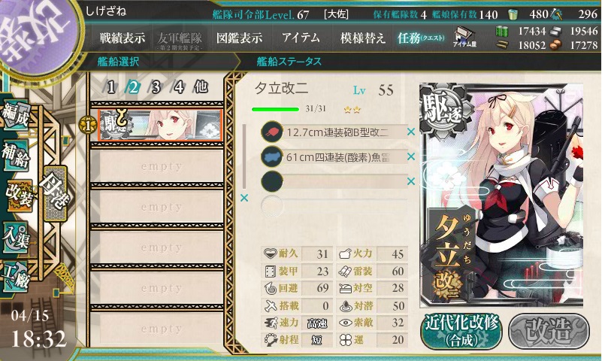602x361 pixels.
Task: Return to 母港 home port button
Action: click(x=56, y=194)
